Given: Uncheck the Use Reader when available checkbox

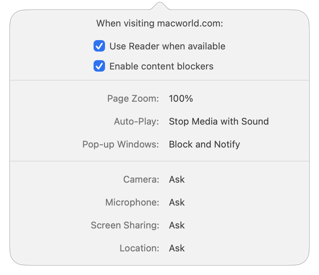Looking at the screenshot, I should coord(99,46).
